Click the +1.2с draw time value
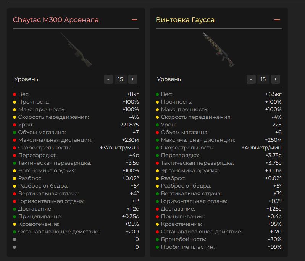 tap(133, 209)
